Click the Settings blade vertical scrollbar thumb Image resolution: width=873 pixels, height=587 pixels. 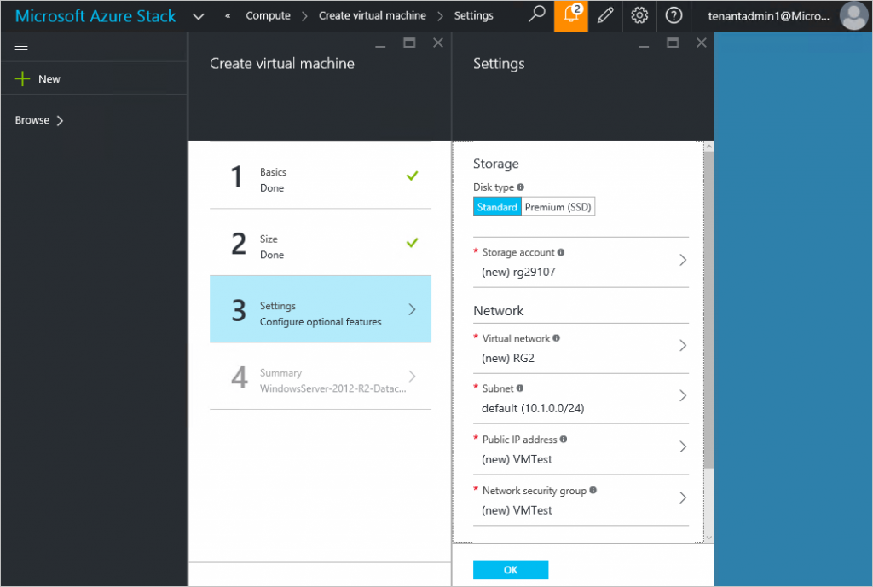pos(708,310)
